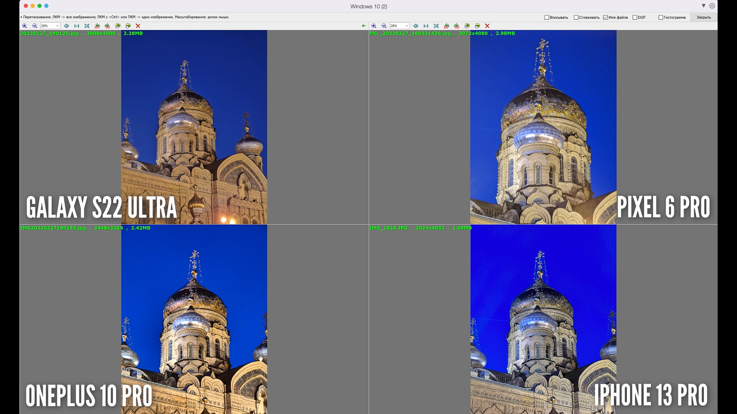Viewport: 737px width, 414px height.
Task: Click zoom in magnifier in left pane toolbar
Action: coord(24,26)
